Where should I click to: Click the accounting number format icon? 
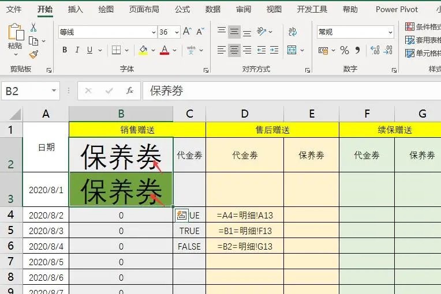pyautogui.click(x=323, y=51)
